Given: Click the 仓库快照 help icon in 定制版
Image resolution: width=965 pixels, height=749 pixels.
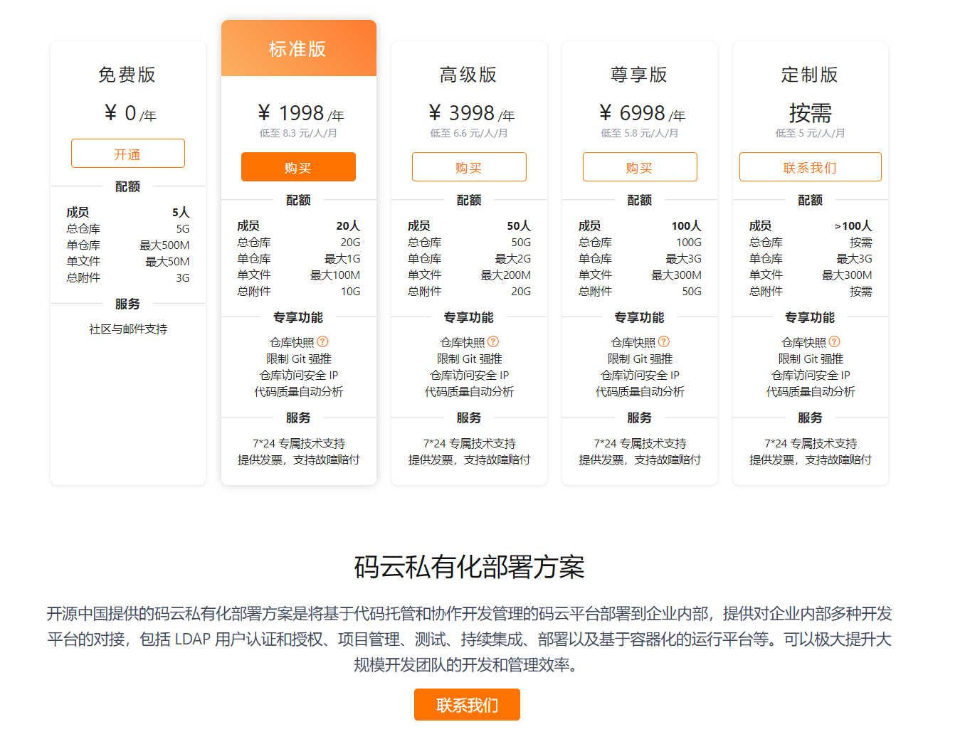Looking at the screenshot, I should (x=835, y=342).
